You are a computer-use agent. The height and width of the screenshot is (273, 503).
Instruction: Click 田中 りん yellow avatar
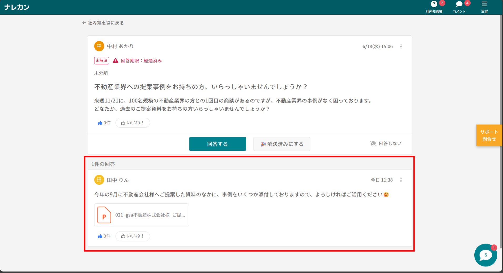coord(99,180)
